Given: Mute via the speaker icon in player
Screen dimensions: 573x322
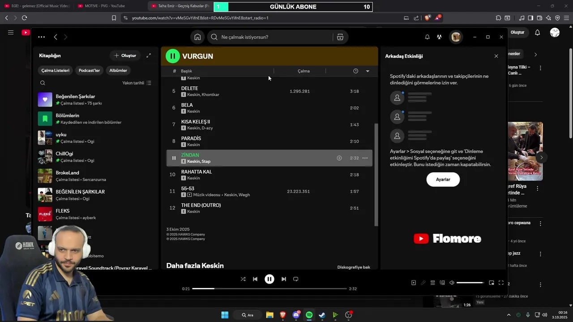Looking at the screenshot, I should [x=452, y=283].
